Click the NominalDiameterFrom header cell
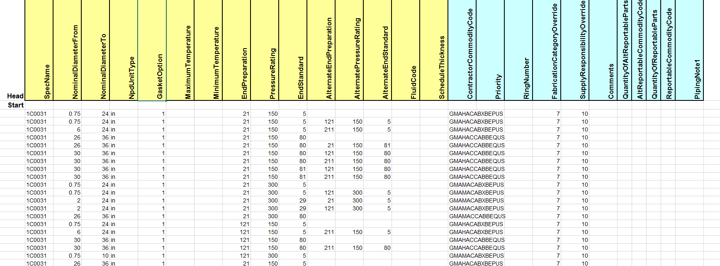 pyautogui.click(x=67, y=50)
